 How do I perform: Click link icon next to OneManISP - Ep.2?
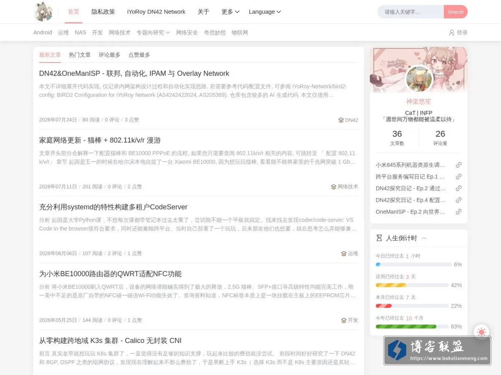(458, 212)
